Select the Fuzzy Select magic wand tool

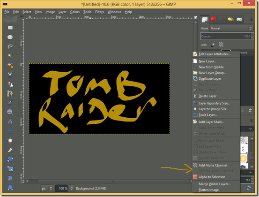(10, 56)
